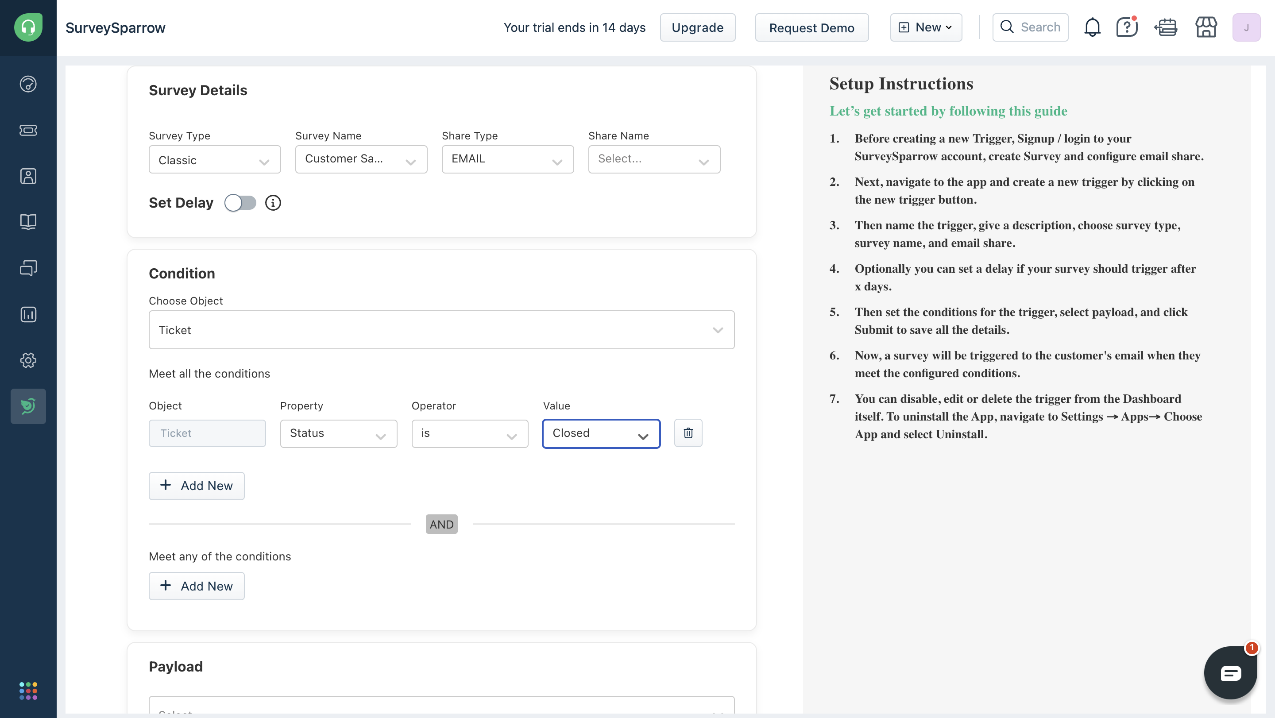The height and width of the screenshot is (718, 1275).
Task: Open the Value dropdown showing Closed
Action: 601,433
